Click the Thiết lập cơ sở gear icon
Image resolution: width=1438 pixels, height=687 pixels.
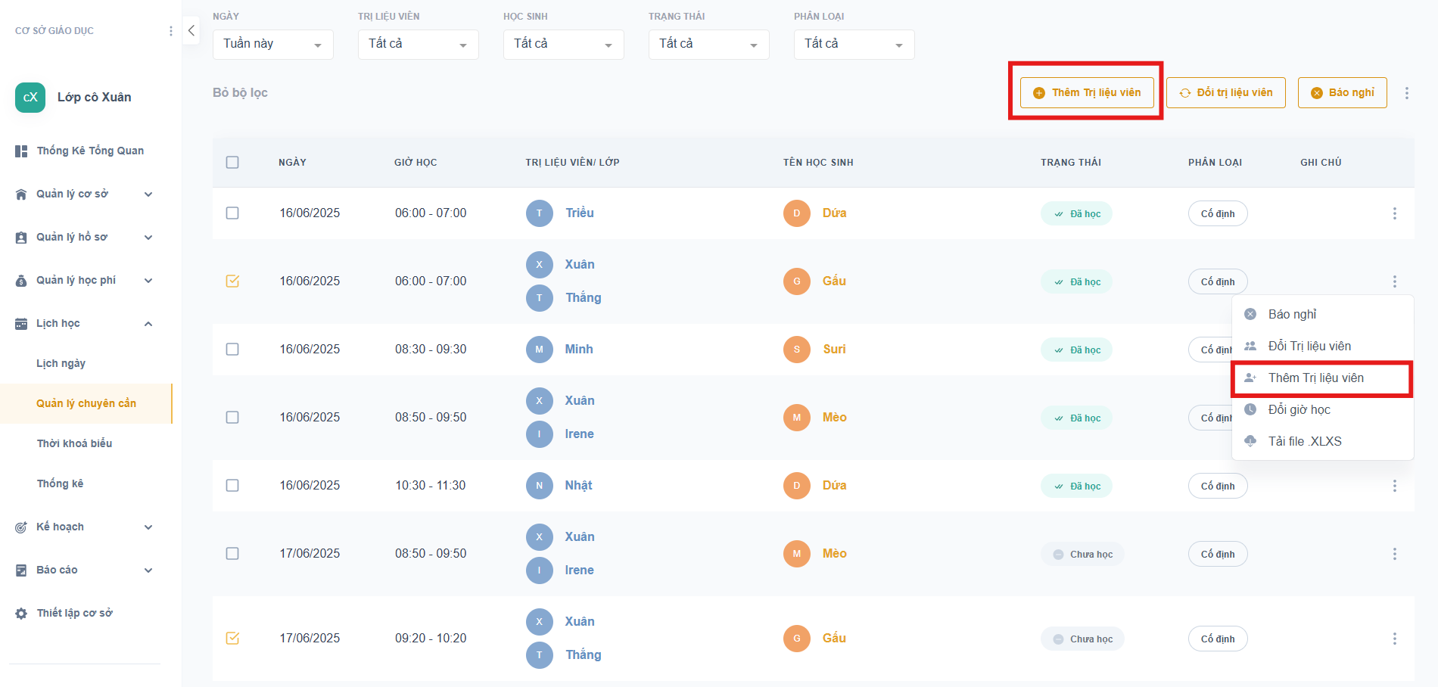(21, 614)
